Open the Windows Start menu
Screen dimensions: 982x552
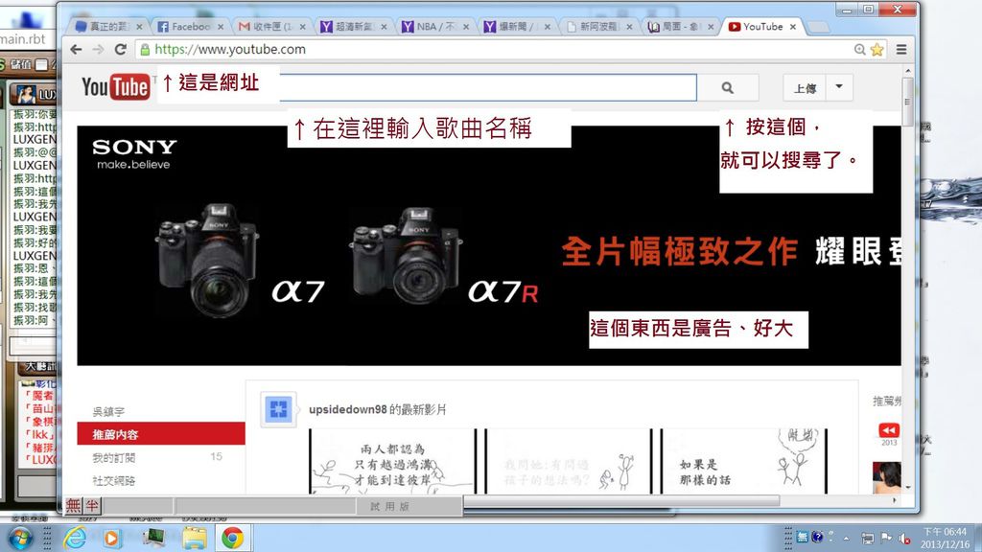(19, 538)
